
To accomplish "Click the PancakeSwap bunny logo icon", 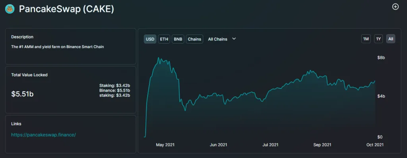I will (x=10, y=9).
